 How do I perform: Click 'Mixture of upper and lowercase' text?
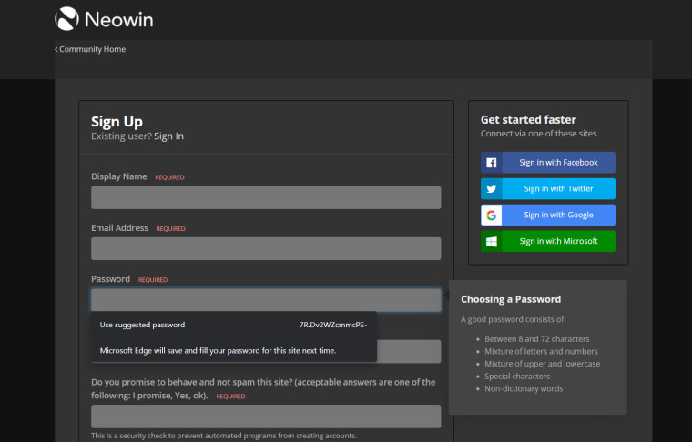click(543, 364)
